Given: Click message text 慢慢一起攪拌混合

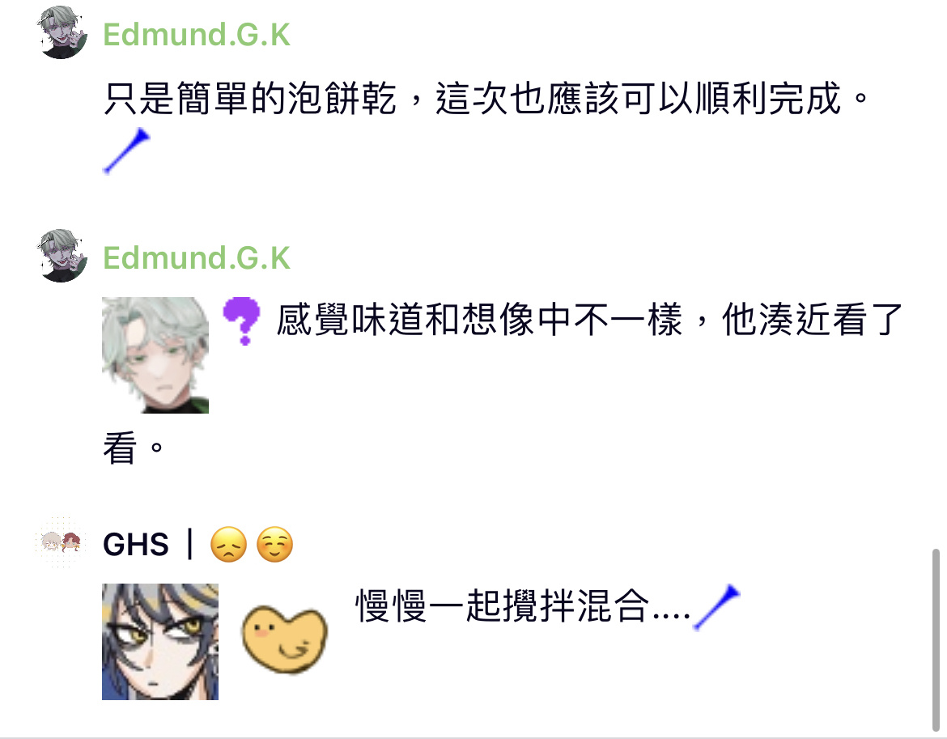Looking at the screenshot, I should [x=503, y=606].
